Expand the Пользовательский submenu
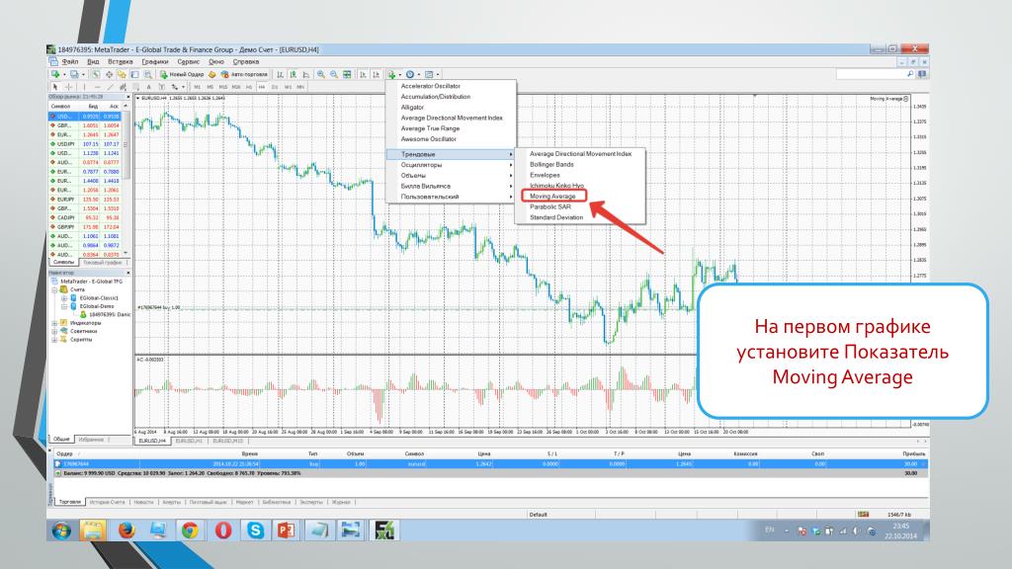1012x569 pixels. 451,197
